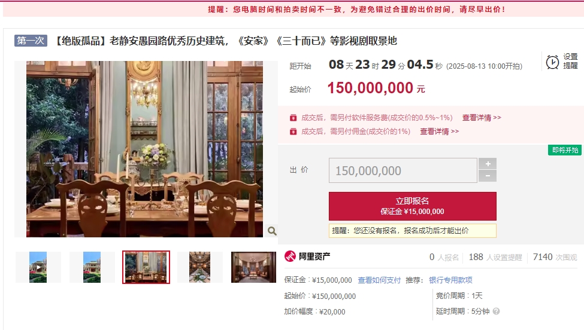Select the long dining table thumbnail
Viewport: 584px width, 330px height.
(199, 267)
